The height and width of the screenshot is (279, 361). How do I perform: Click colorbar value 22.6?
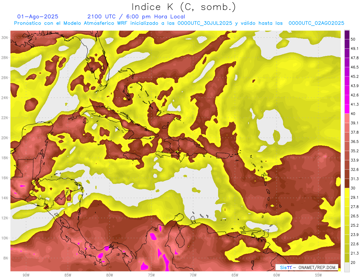coord(355,244)
